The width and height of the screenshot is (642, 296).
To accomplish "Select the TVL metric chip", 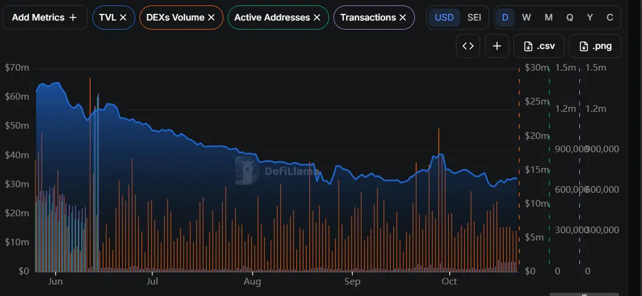I will click(114, 18).
